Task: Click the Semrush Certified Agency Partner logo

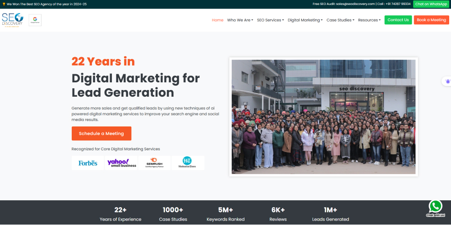Action: point(154,163)
